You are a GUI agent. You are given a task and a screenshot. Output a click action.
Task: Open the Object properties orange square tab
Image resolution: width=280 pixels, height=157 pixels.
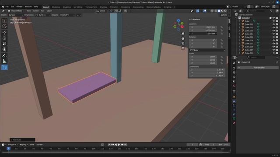tap(234, 97)
